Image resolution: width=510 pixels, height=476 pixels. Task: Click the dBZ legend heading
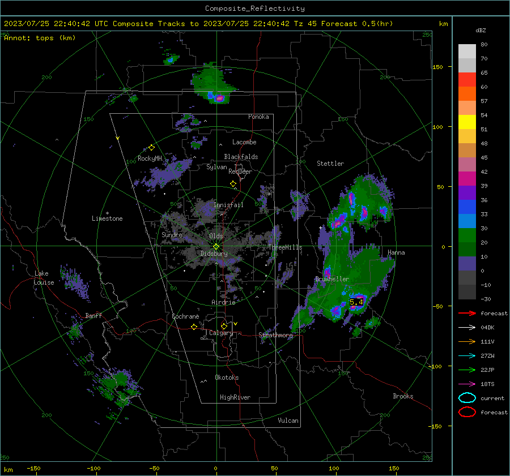(x=481, y=30)
